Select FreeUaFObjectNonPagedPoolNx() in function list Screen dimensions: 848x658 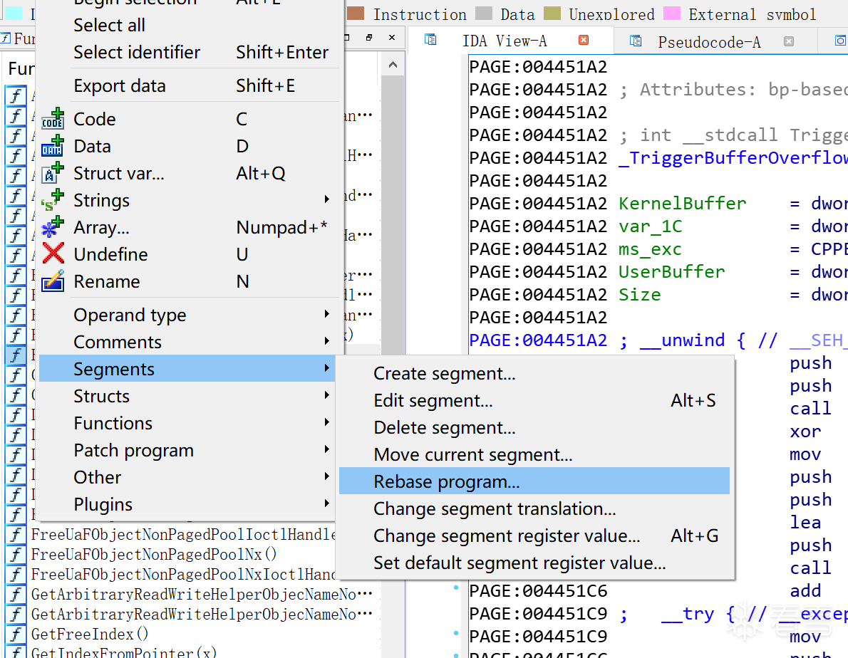(x=154, y=554)
